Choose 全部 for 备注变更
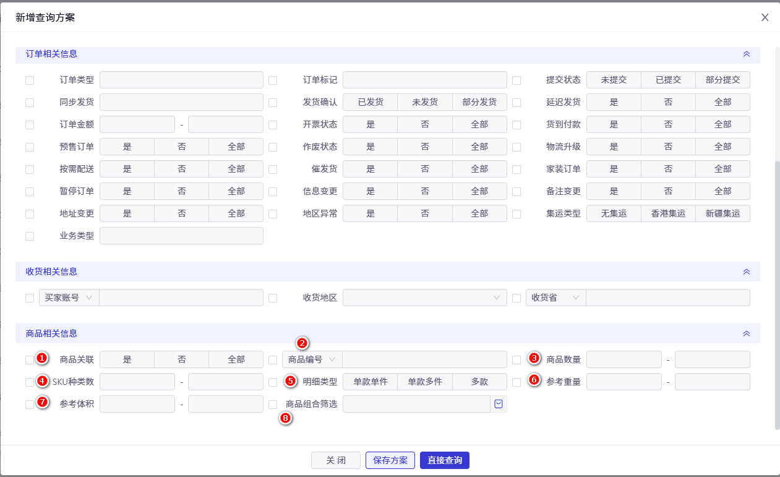The height and width of the screenshot is (477, 780). point(723,191)
